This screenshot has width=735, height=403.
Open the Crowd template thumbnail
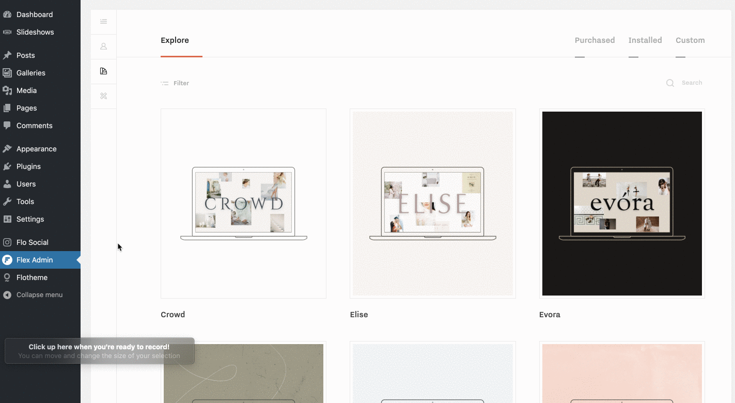(244, 204)
